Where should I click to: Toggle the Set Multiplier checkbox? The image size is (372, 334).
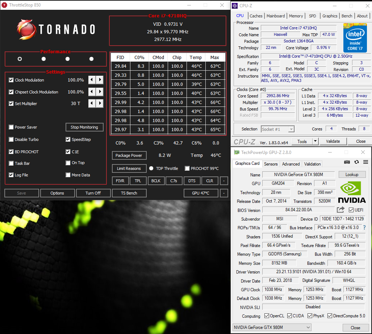click(11, 104)
